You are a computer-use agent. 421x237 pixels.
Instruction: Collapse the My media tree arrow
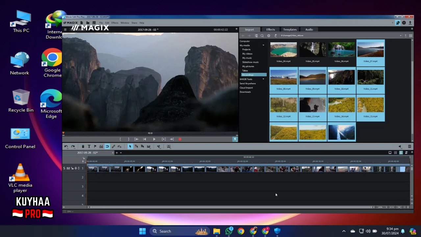263,45
